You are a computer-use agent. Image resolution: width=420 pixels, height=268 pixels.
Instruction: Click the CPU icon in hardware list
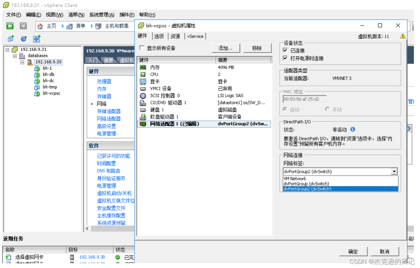143,74
